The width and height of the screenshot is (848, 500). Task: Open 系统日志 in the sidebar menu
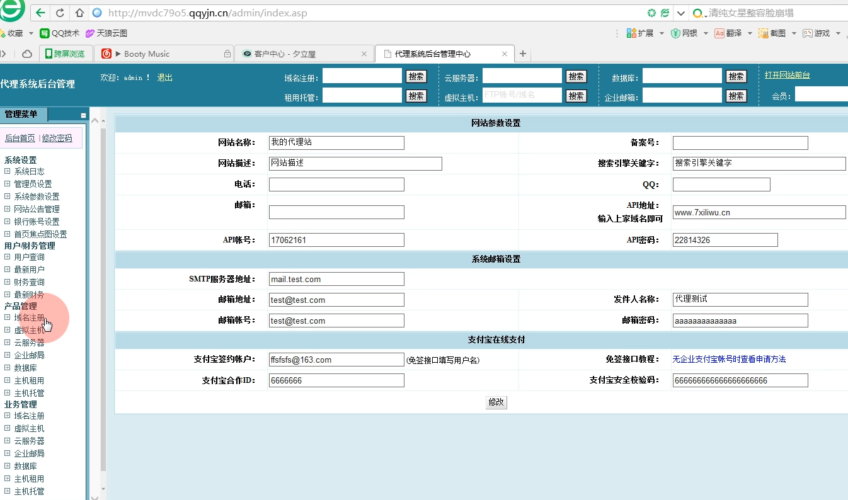point(29,171)
